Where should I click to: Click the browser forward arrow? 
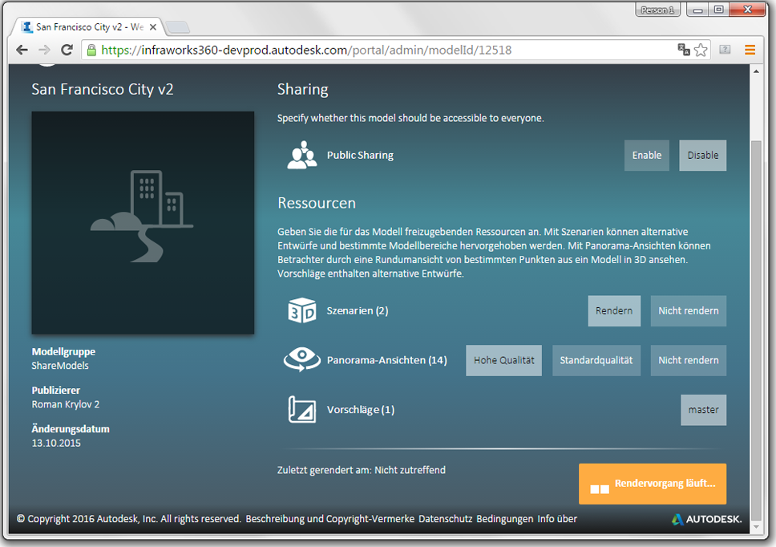45,50
